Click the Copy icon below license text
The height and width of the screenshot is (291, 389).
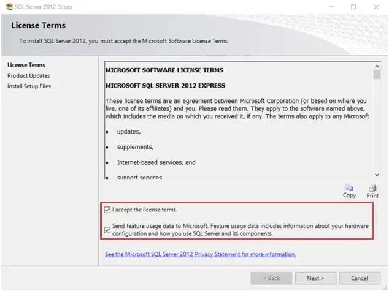click(350, 188)
